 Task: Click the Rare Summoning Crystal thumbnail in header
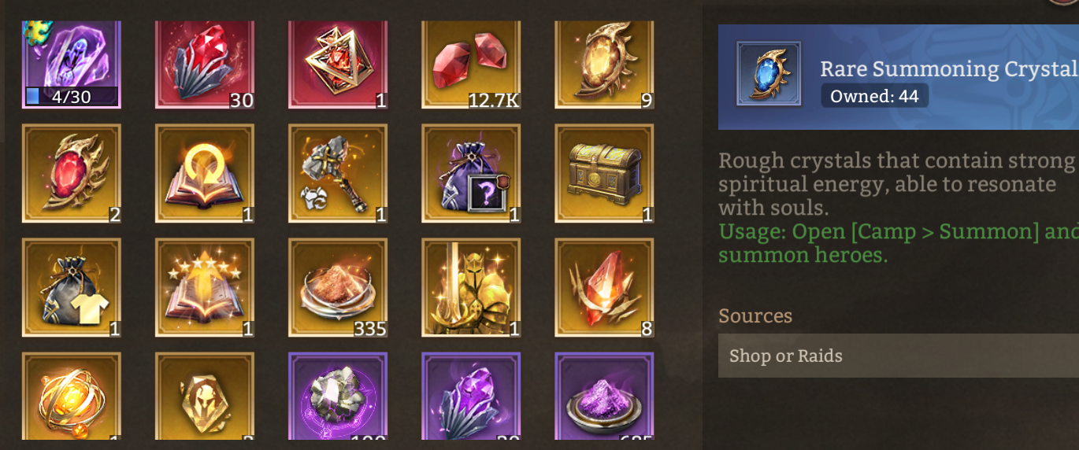point(769,74)
